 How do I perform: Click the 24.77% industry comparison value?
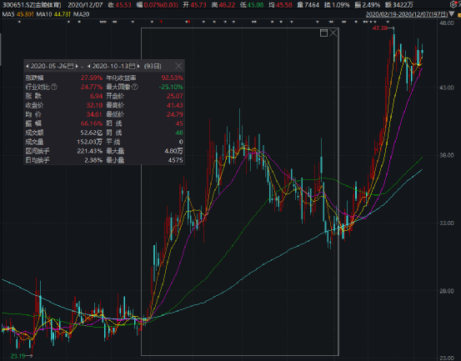point(92,87)
